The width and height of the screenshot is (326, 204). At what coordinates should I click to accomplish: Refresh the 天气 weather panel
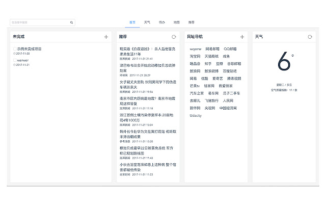click(310, 37)
